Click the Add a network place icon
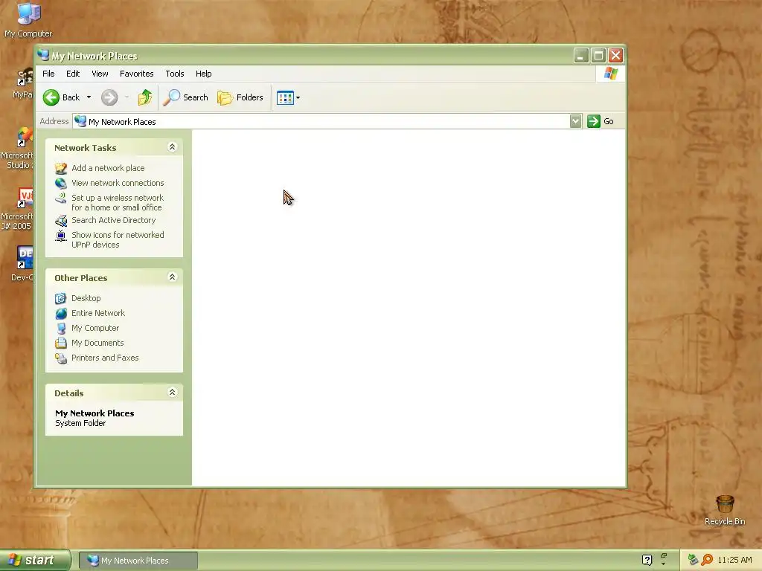762x571 pixels. coord(61,169)
